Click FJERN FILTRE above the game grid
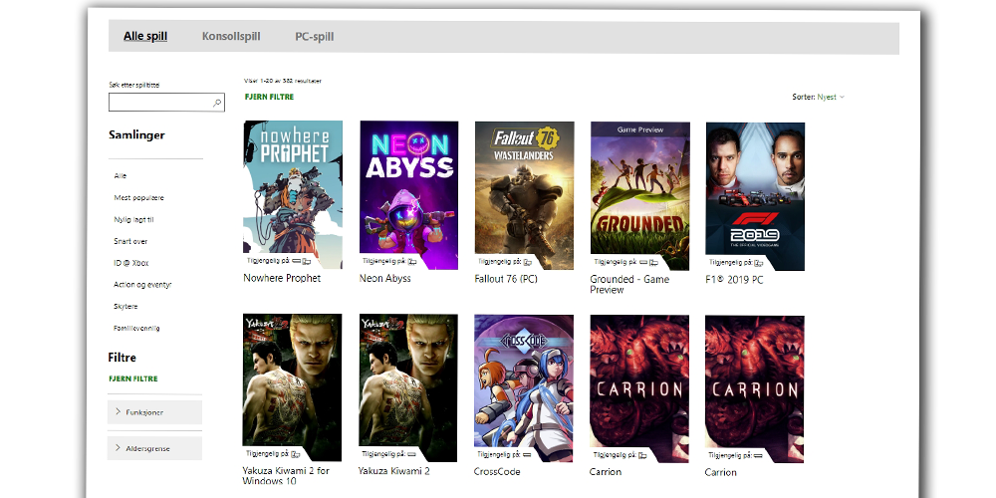 [x=269, y=97]
